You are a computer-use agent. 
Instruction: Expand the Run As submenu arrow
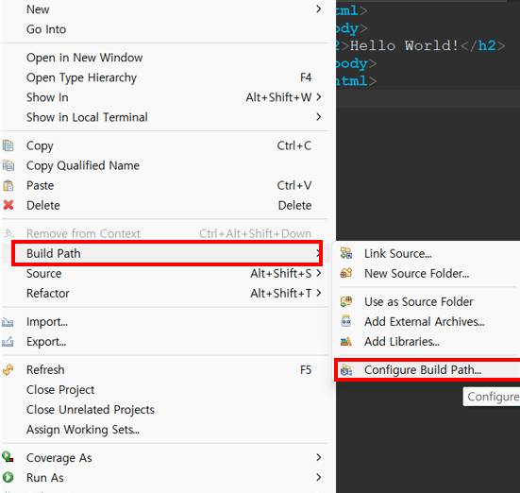(319, 477)
